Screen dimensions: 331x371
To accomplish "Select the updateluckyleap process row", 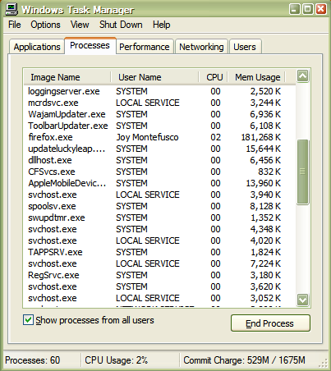I will (159, 149).
